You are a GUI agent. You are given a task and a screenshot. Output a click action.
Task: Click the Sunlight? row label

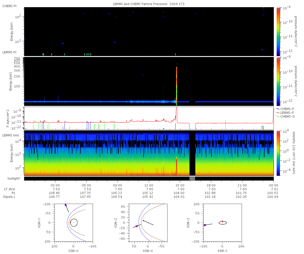(11, 179)
